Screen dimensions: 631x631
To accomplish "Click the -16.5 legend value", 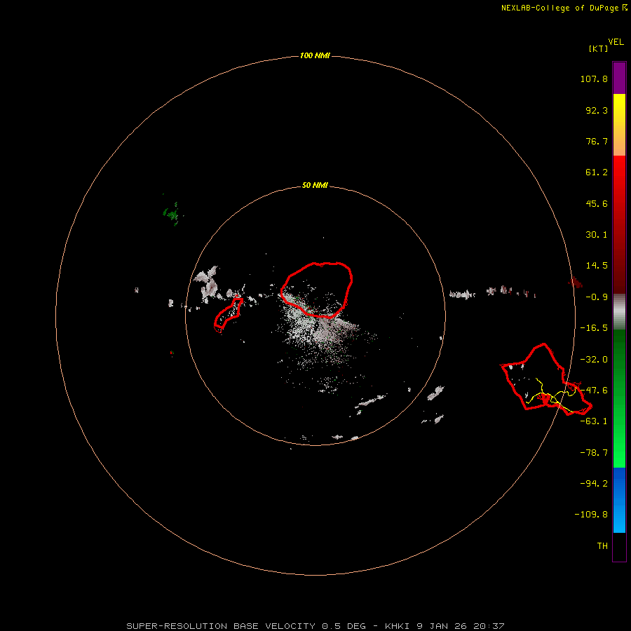I will click(x=594, y=328).
